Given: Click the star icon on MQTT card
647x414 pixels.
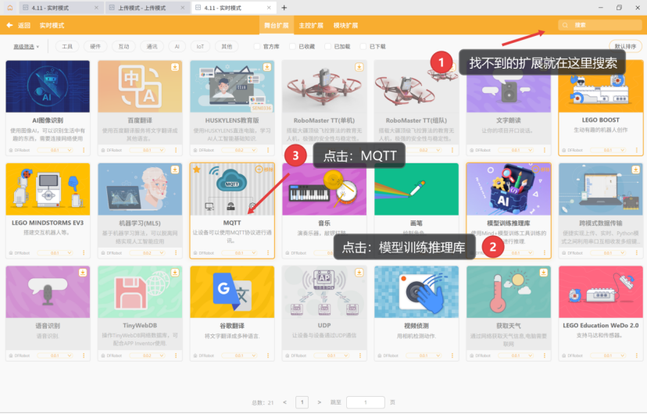Looking at the screenshot, I should [x=196, y=169].
